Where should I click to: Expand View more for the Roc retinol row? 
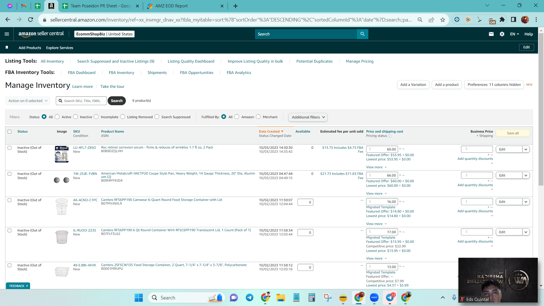click(376, 167)
